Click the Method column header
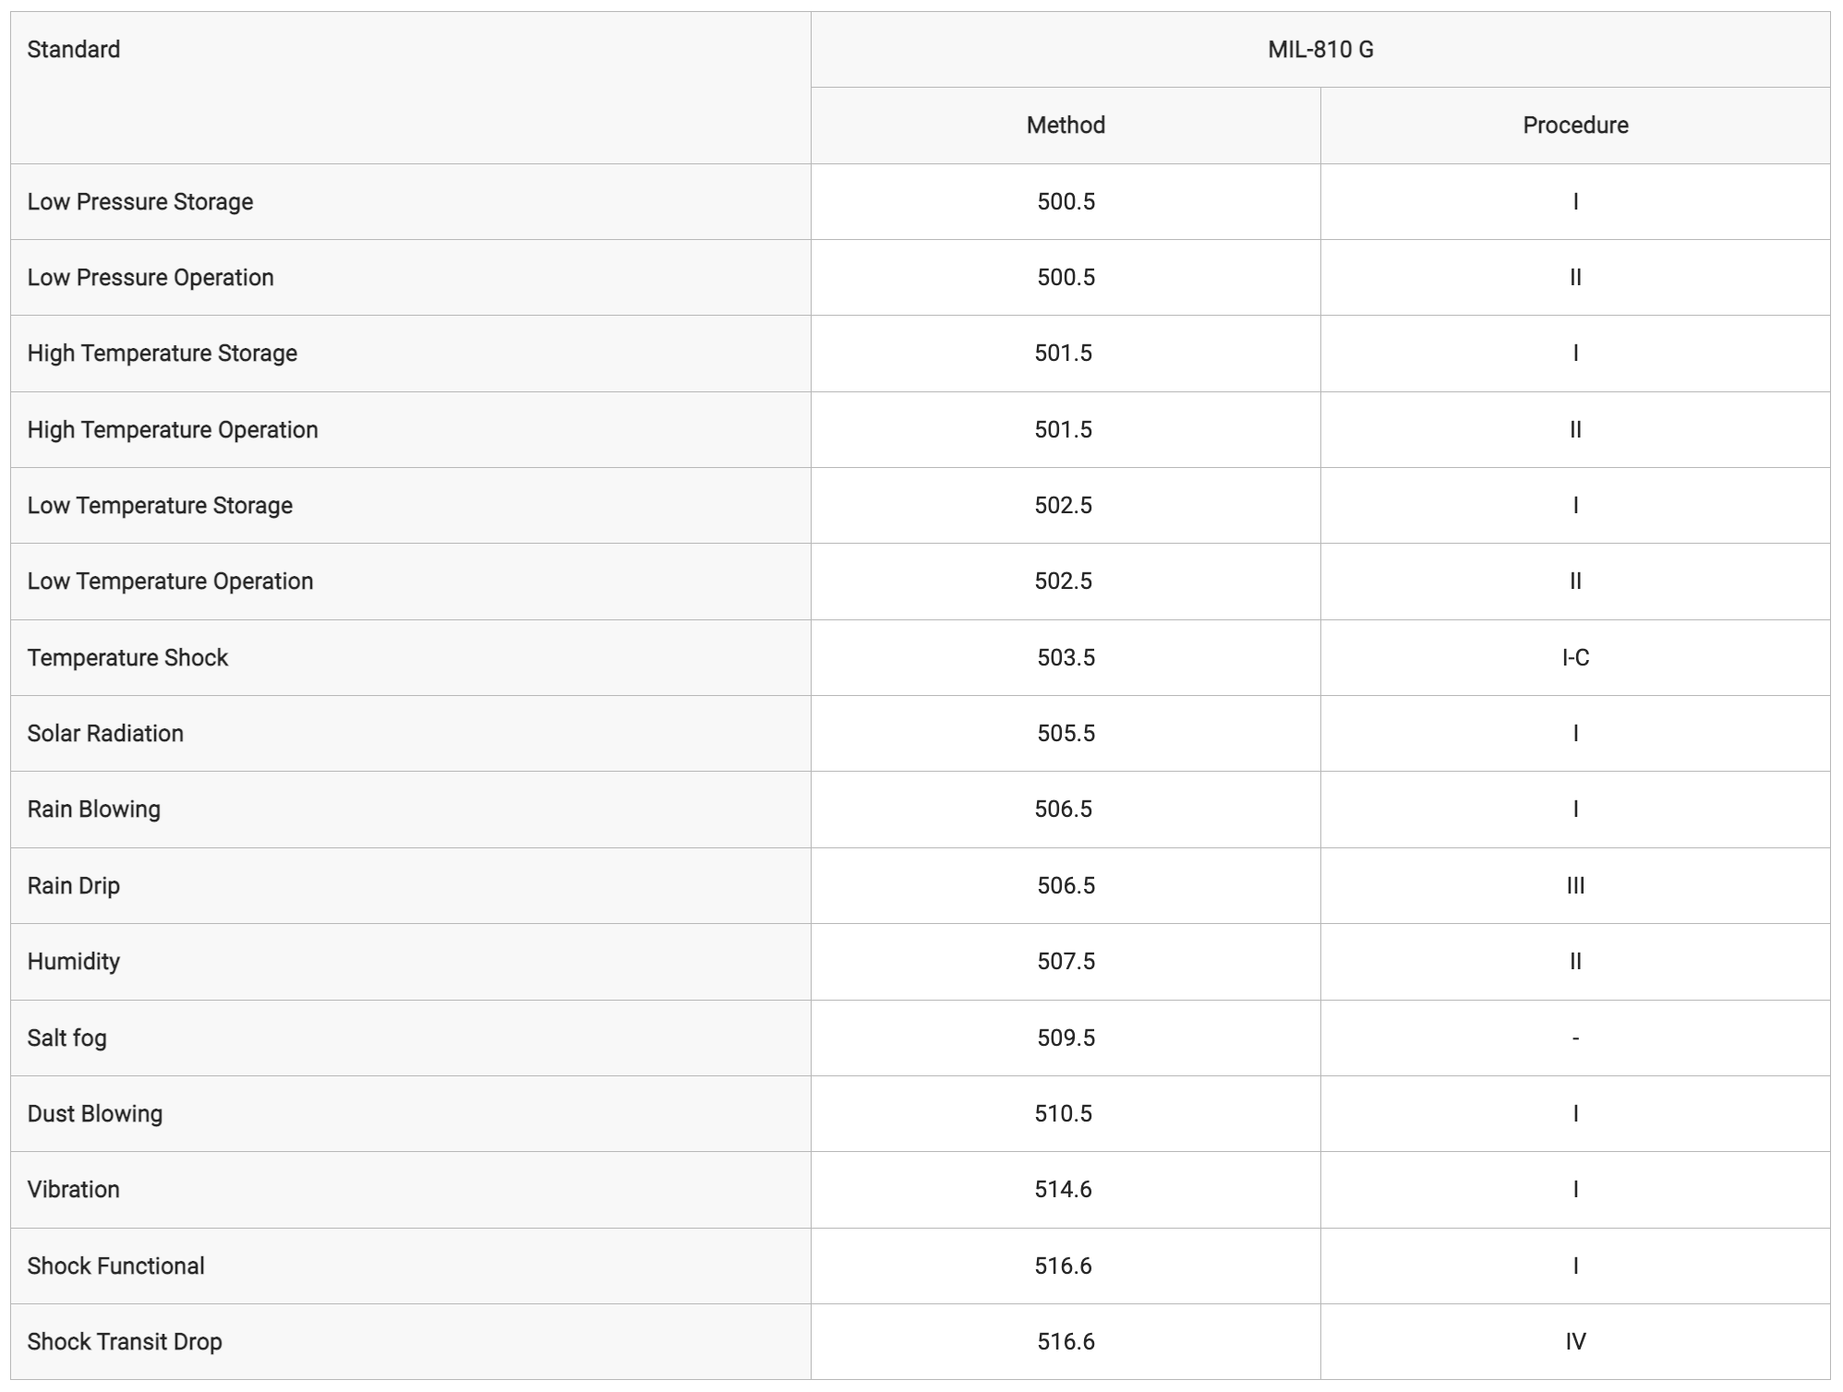The height and width of the screenshot is (1392, 1843). tap(1066, 126)
